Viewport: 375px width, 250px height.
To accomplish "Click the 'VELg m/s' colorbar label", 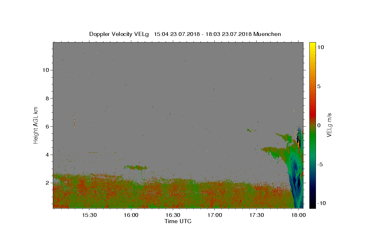I will tap(329, 125).
